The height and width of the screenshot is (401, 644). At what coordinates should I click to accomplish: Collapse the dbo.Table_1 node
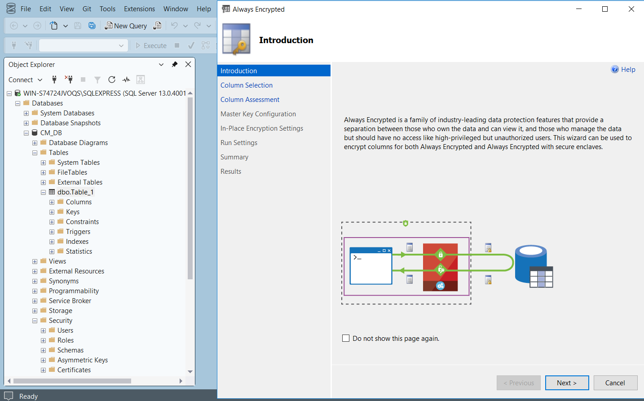[43, 192]
